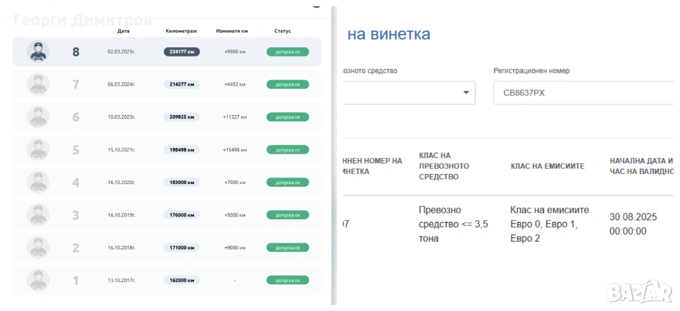680x311 pixels.
Task: Click 'КЛАС НА ЕМИСИИТЕ' column header
Action: tap(548, 166)
